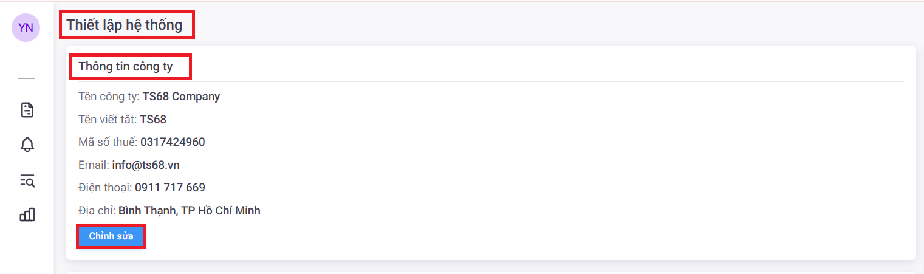Click the Tên viết tắt label
Screen dimensions: 924x274
pos(108,120)
